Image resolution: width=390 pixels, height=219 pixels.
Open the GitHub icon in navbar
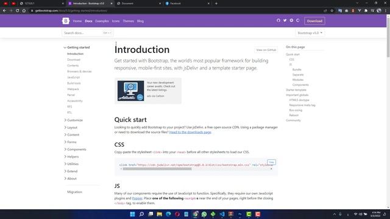tap(278, 21)
